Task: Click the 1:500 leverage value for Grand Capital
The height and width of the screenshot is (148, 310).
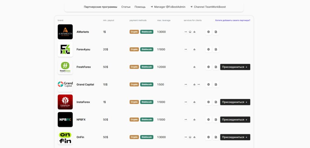Action: [x=160, y=85]
